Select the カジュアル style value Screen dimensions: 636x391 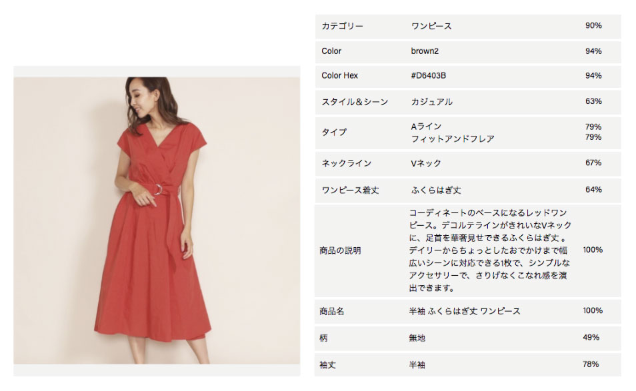click(x=431, y=102)
